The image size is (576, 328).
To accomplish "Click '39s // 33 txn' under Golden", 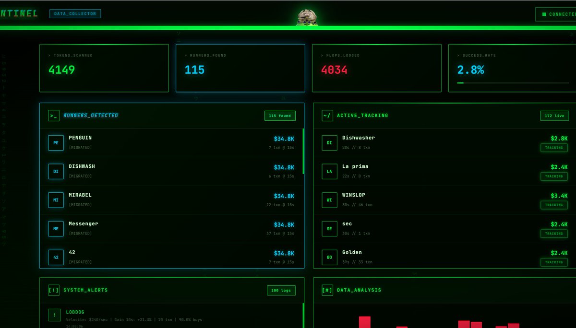I will coord(357,262).
